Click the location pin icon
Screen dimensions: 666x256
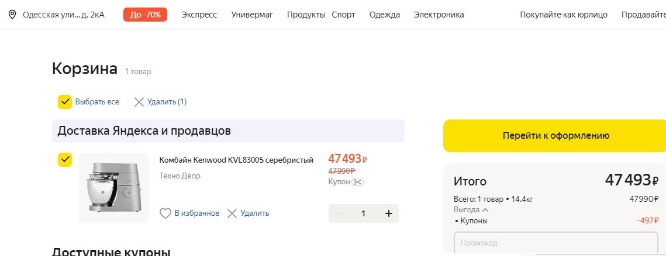[x=12, y=15]
